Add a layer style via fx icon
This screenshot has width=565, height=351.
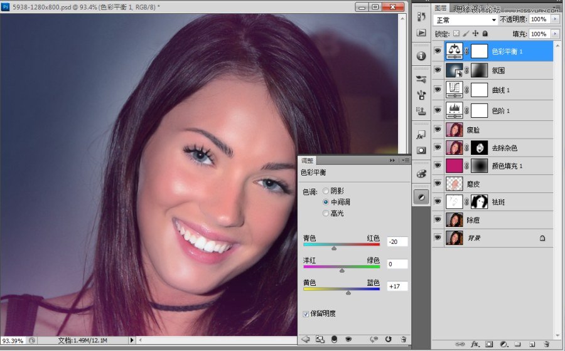[475, 344]
